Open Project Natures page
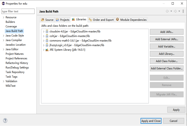This screenshot has width=187, height=126. click(x=15, y=54)
